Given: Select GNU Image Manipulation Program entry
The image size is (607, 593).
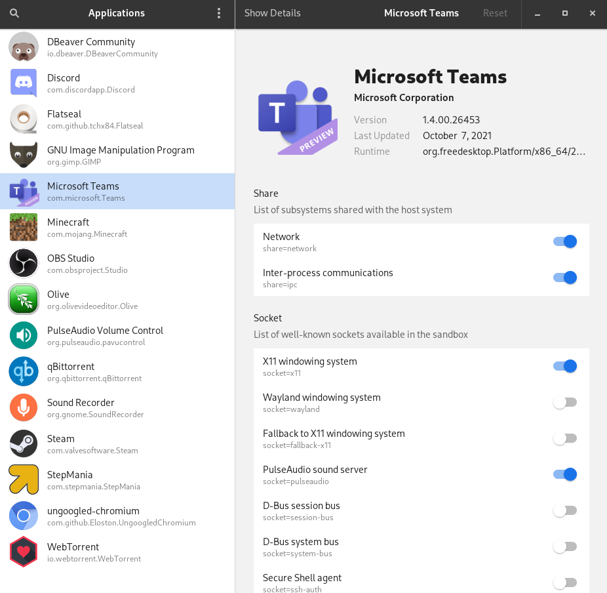Looking at the screenshot, I should point(117,155).
